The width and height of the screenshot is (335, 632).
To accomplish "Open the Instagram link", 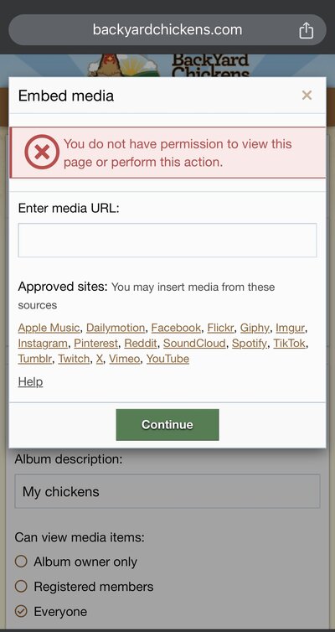I will (43, 344).
